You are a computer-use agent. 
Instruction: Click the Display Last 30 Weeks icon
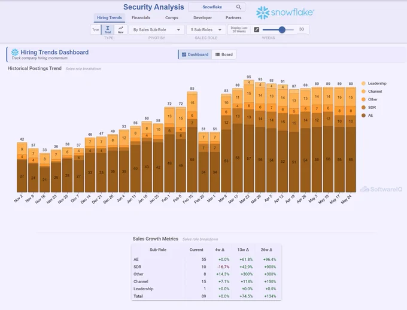[x=256, y=29]
